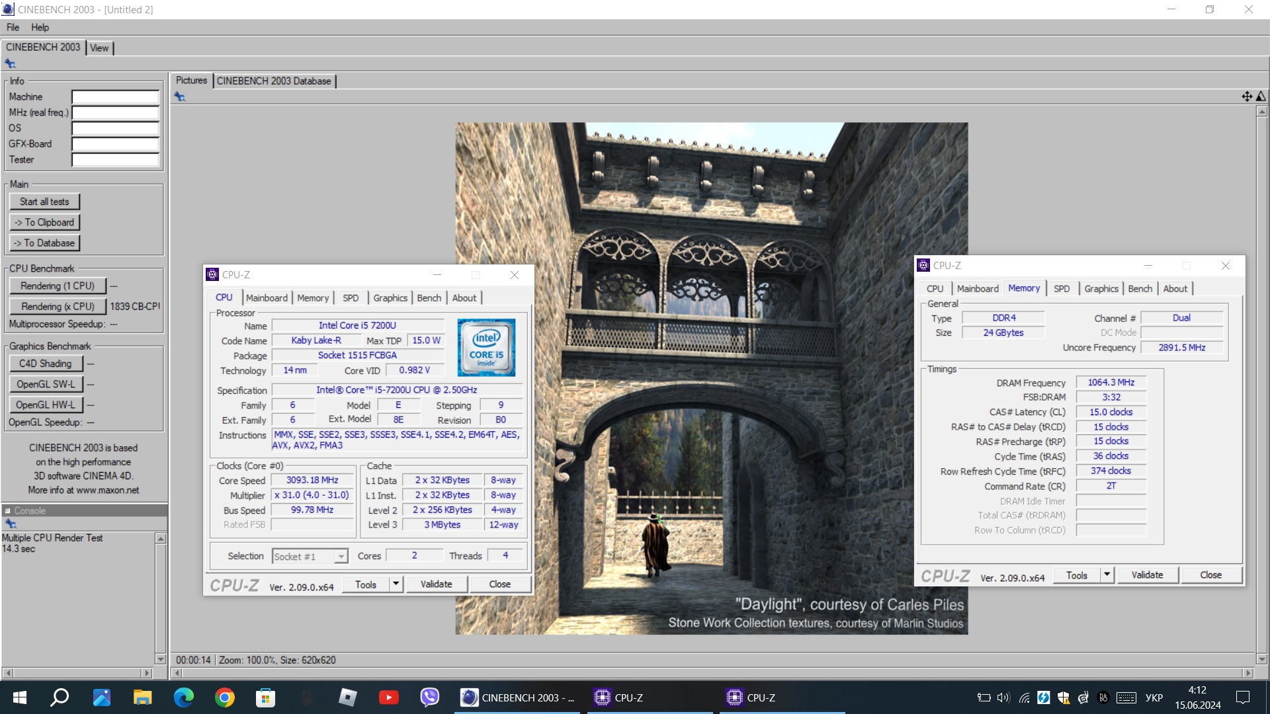Open the touch keyboard icon in the tray
Viewport: 1270px width, 714px height.
(x=1126, y=697)
